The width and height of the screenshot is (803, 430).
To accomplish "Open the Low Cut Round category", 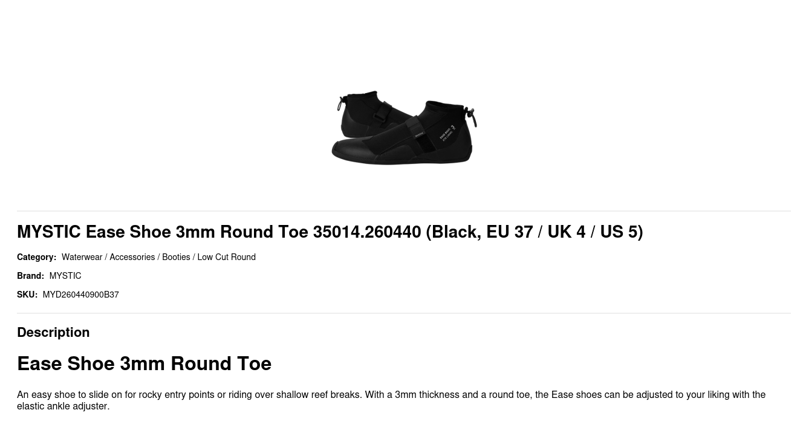I will click(x=226, y=257).
